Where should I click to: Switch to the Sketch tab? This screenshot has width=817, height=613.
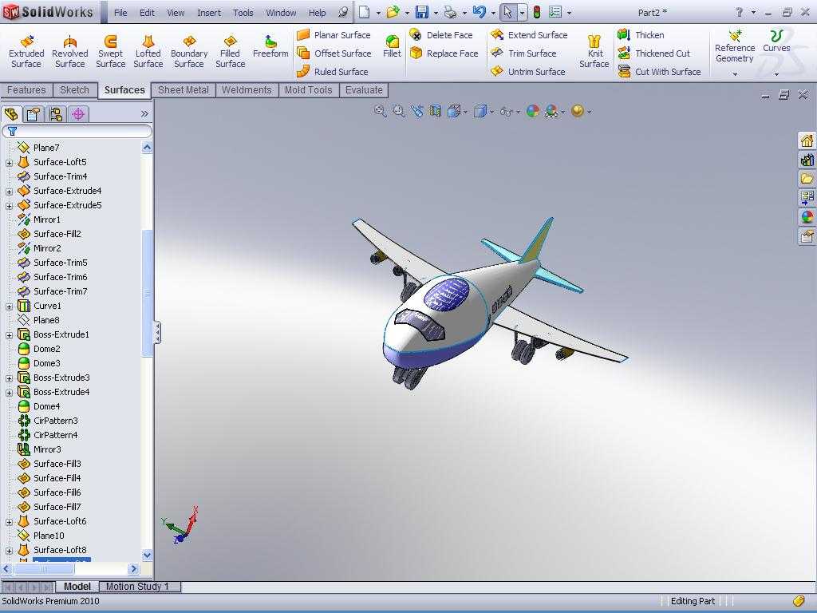coord(74,90)
